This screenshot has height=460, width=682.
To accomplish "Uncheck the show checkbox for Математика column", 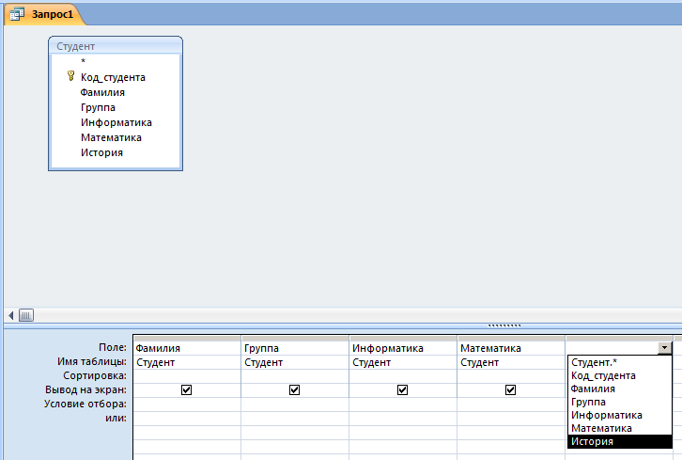I will coord(511,389).
